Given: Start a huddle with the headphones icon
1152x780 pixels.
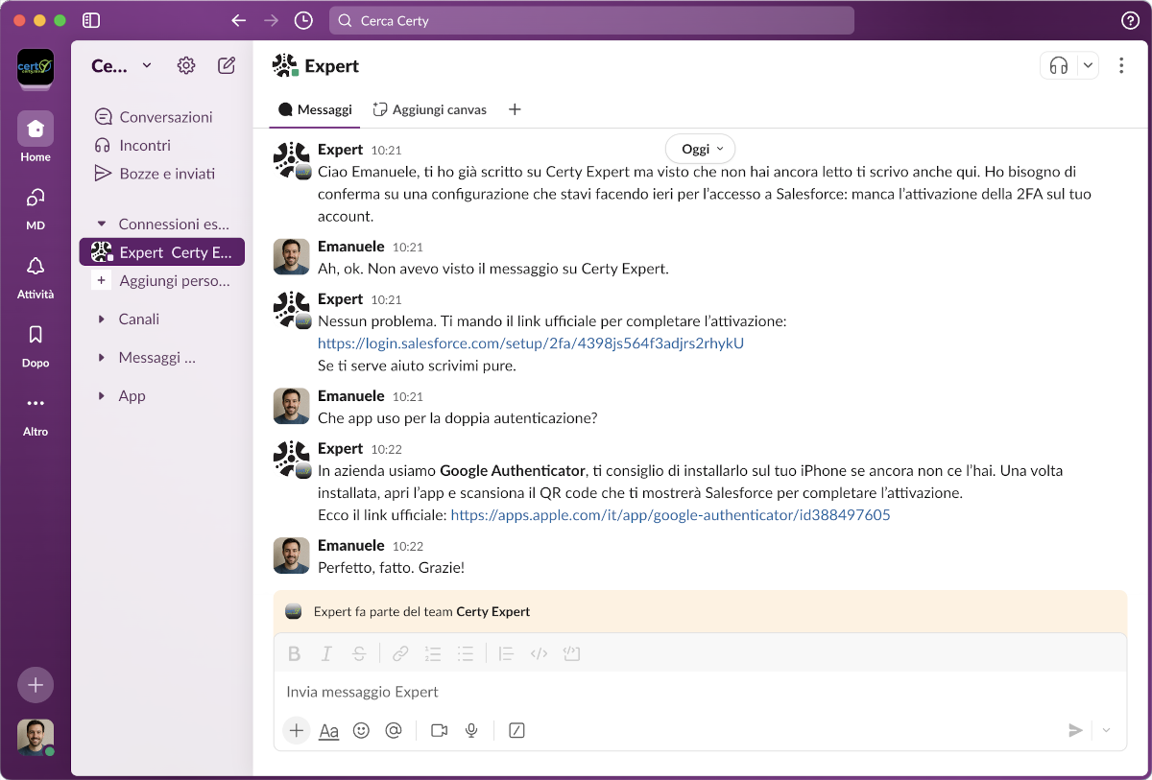Looking at the screenshot, I should [x=1059, y=65].
